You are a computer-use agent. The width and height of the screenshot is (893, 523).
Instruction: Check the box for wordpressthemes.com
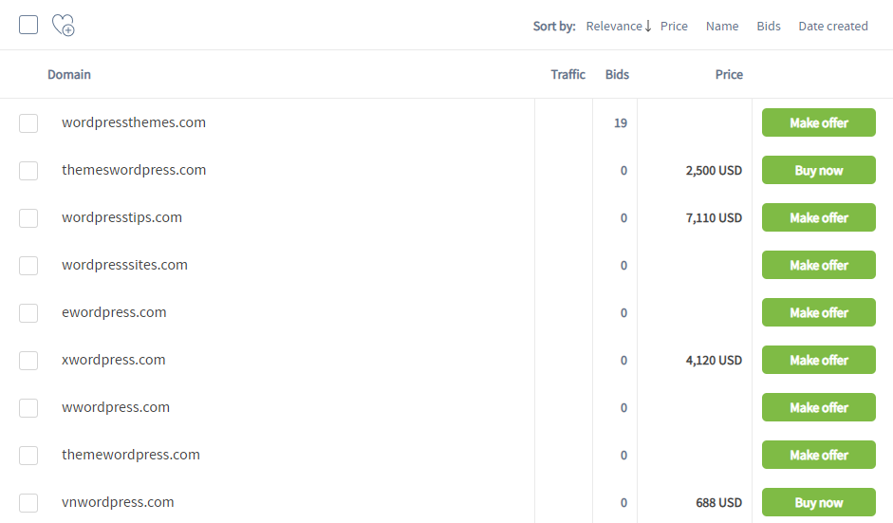pos(28,123)
